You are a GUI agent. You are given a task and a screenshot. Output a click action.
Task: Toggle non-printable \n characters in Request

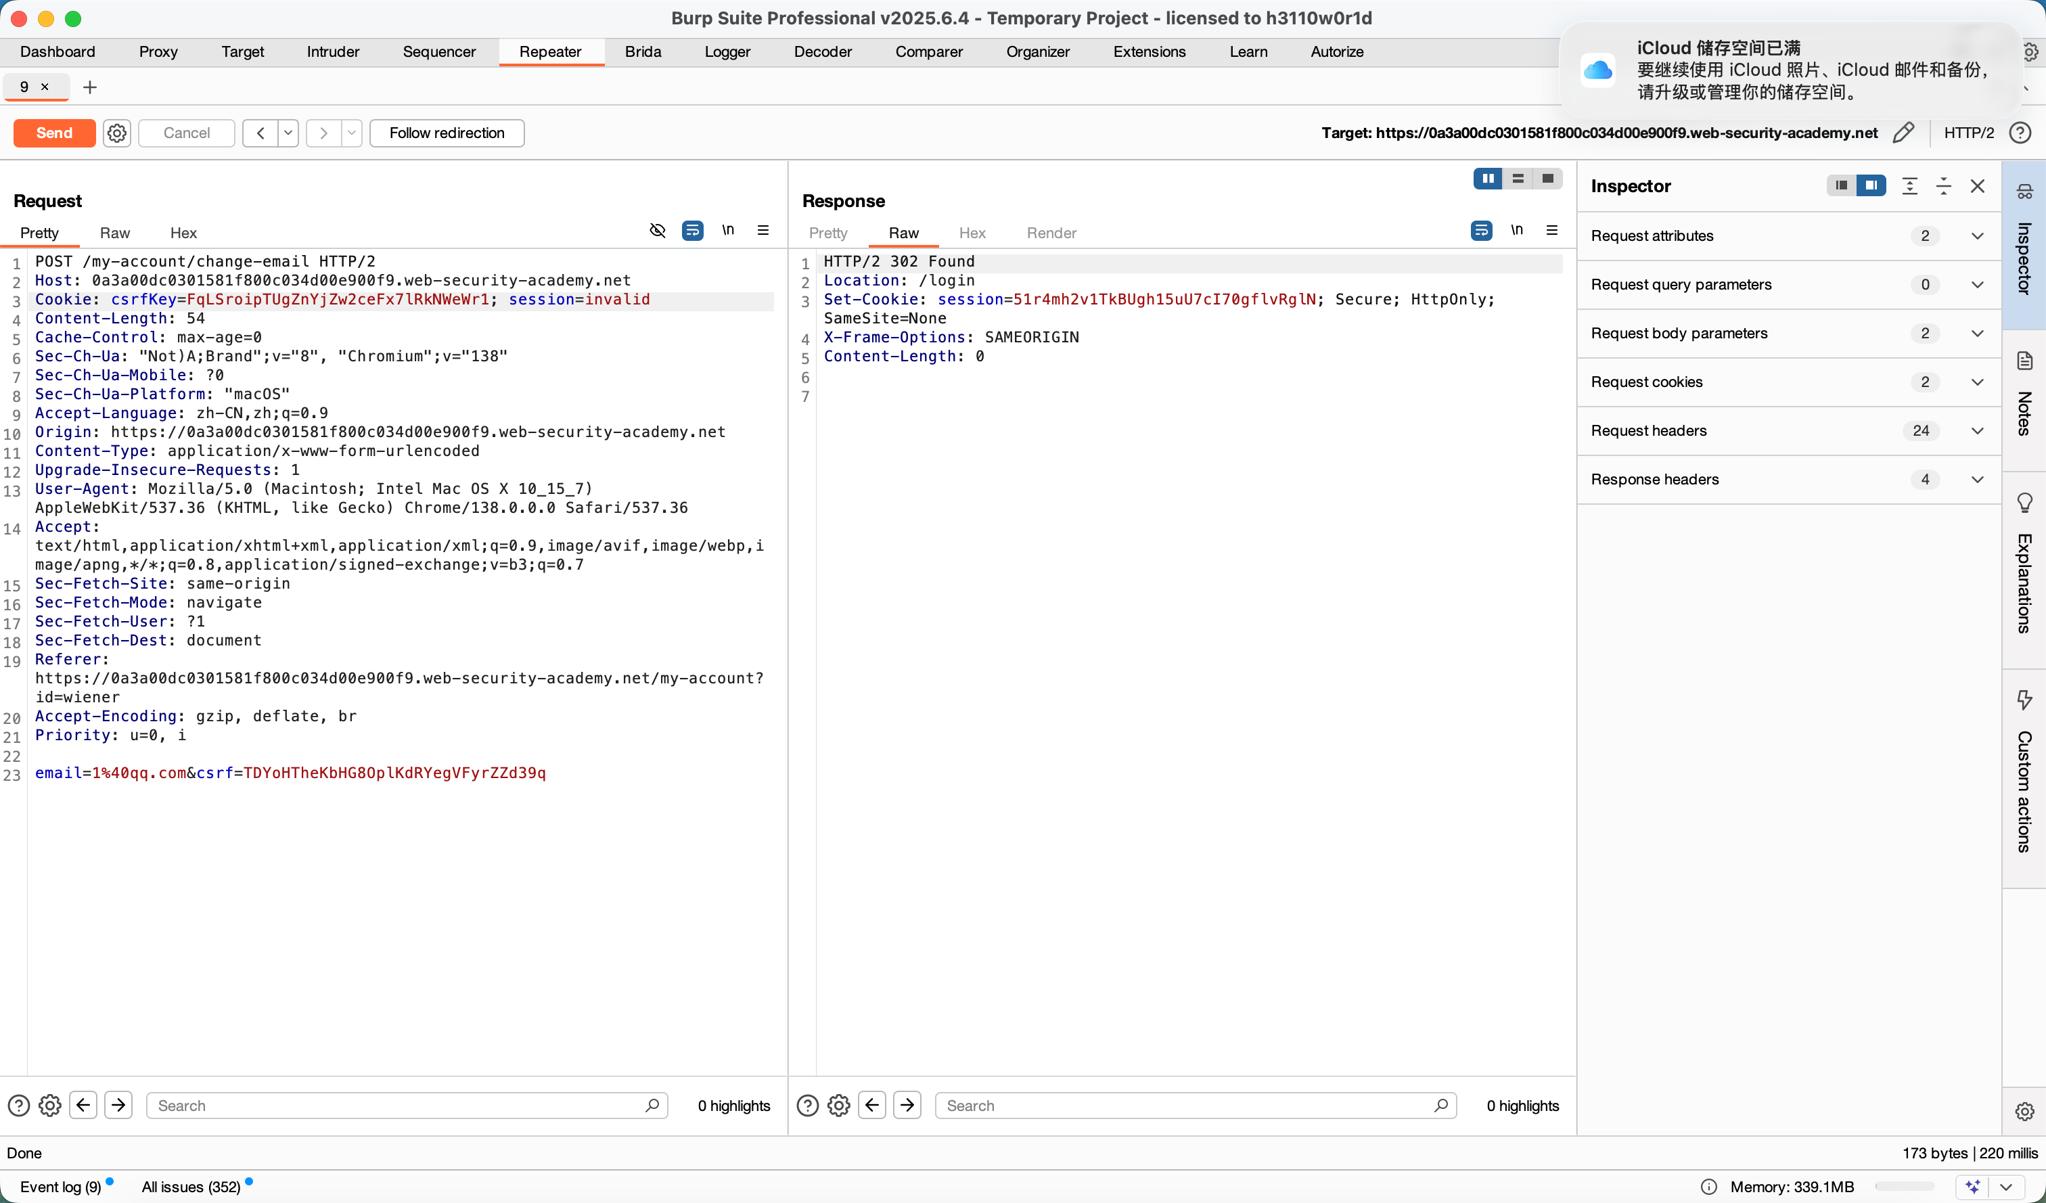click(x=728, y=231)
